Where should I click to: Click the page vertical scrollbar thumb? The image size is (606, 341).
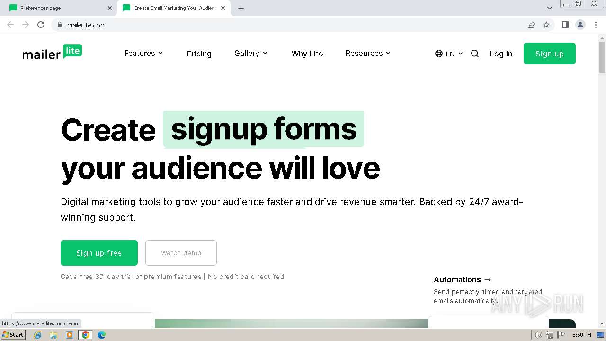602,57
